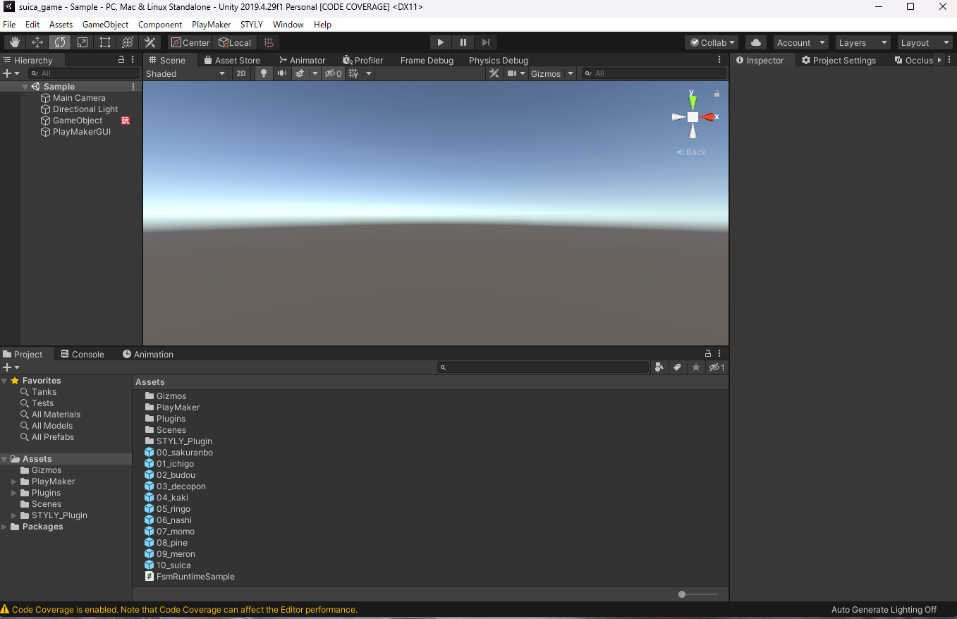Screen dimensions: 957x619
Task: Click the scene gizmo lock icon
Action: pyautogui.click(x=717, y=93)
